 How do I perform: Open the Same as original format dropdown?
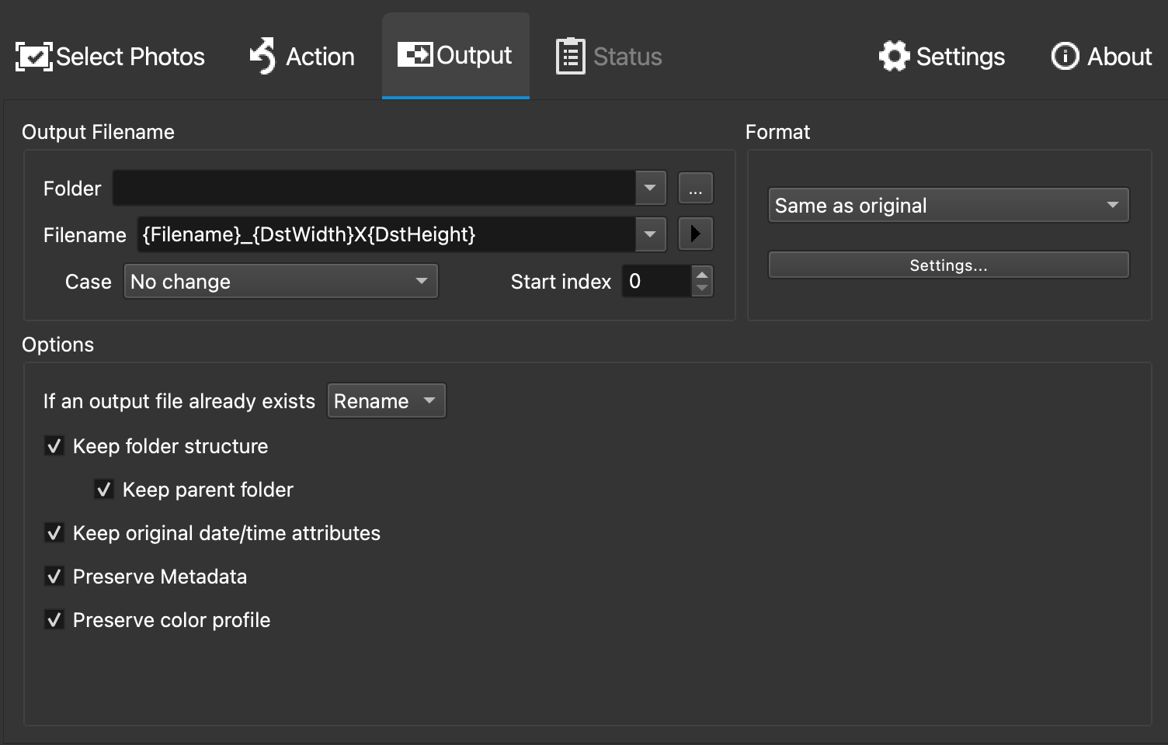(x=948, y=205)
